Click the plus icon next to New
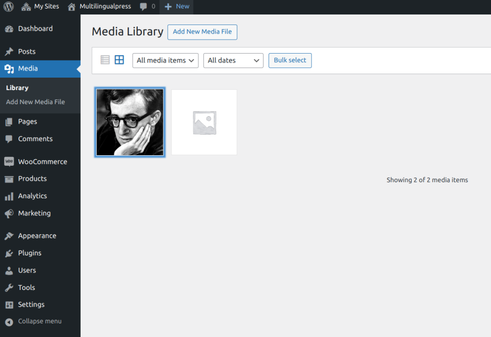Screen dimensions: 491x337 tap(168, 7)
